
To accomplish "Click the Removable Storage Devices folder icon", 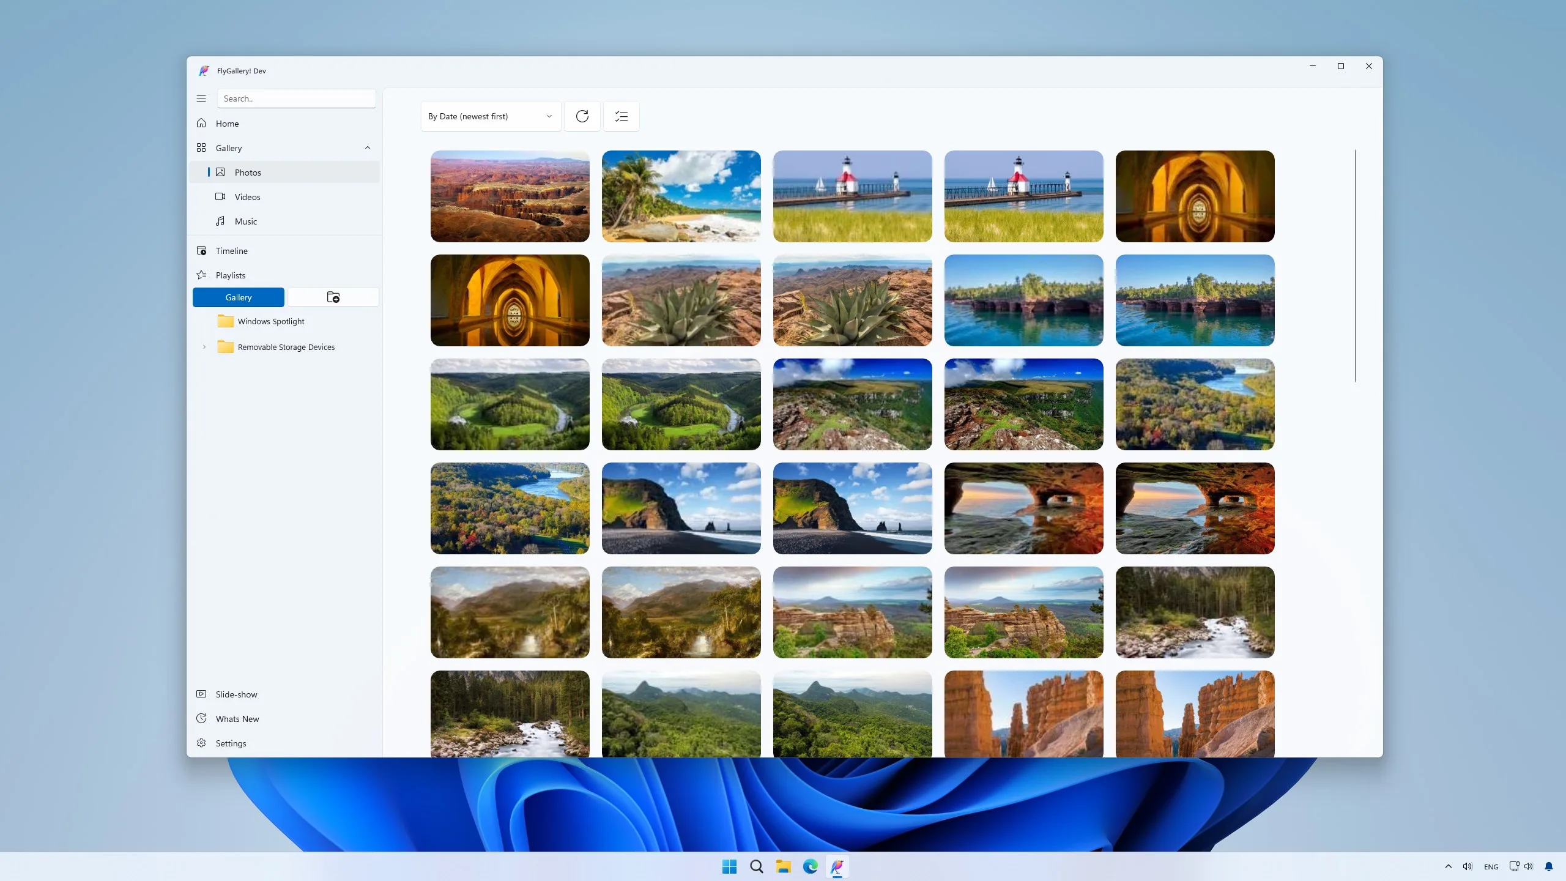I will (225, 347).
